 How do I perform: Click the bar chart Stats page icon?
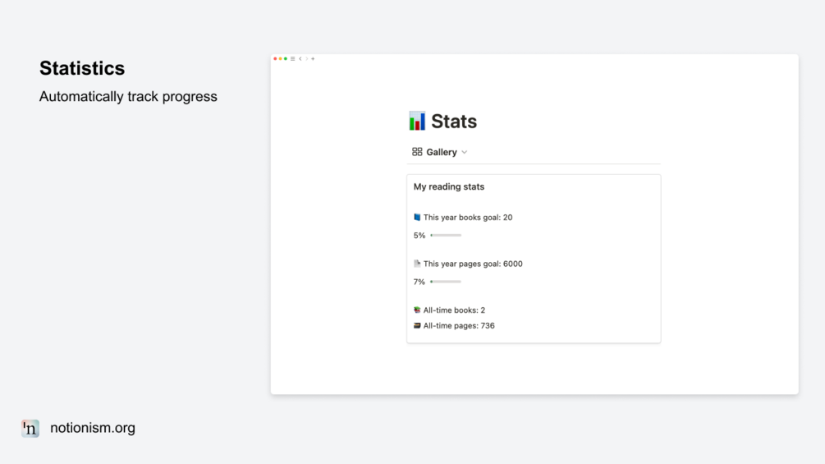[417, 122]
